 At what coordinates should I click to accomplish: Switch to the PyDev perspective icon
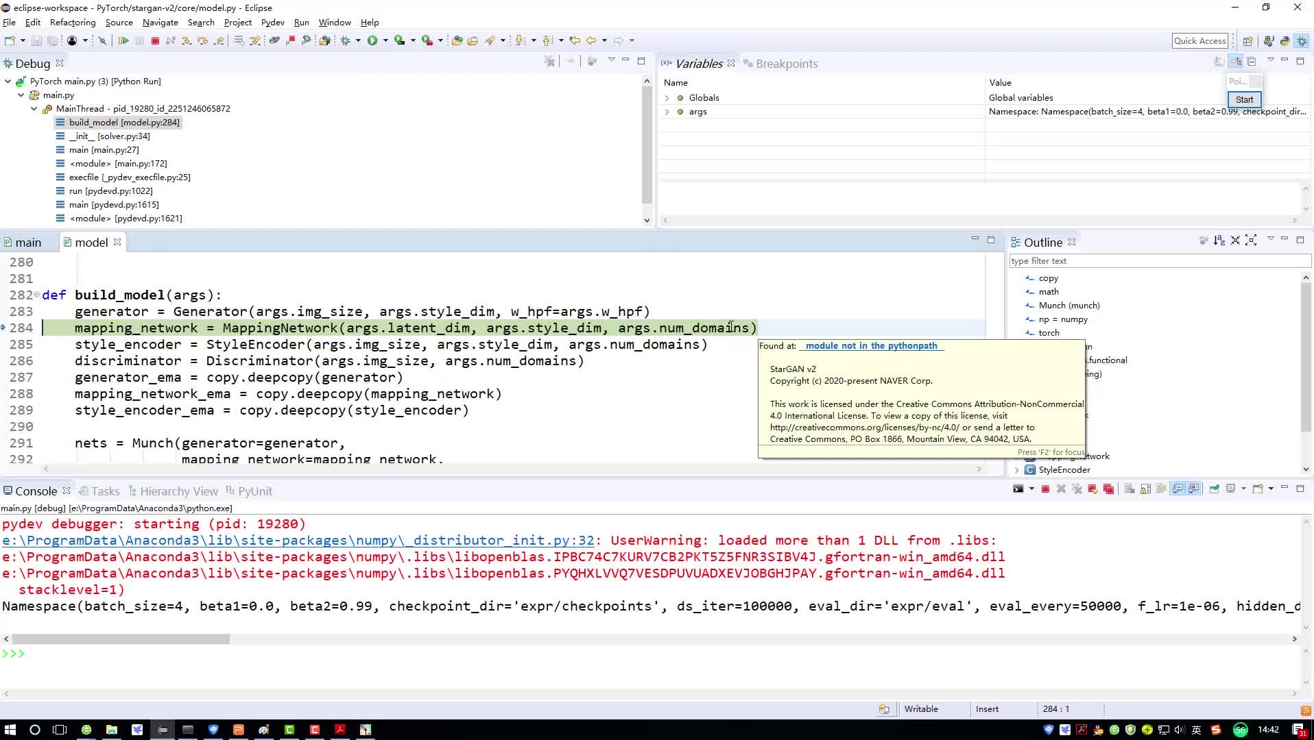point(1285,41)
